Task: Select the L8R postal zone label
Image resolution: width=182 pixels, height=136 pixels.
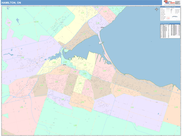Action: coord(66,62)
